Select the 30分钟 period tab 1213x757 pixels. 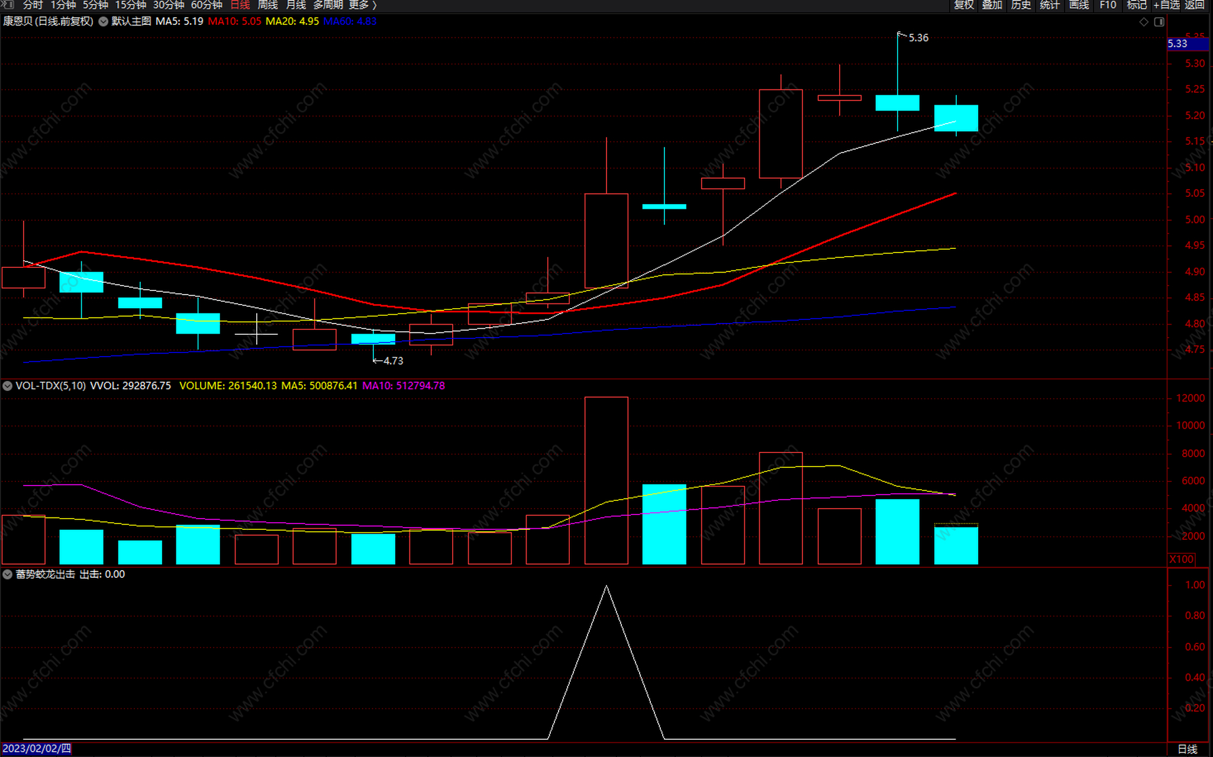click(x=169, y=5)
